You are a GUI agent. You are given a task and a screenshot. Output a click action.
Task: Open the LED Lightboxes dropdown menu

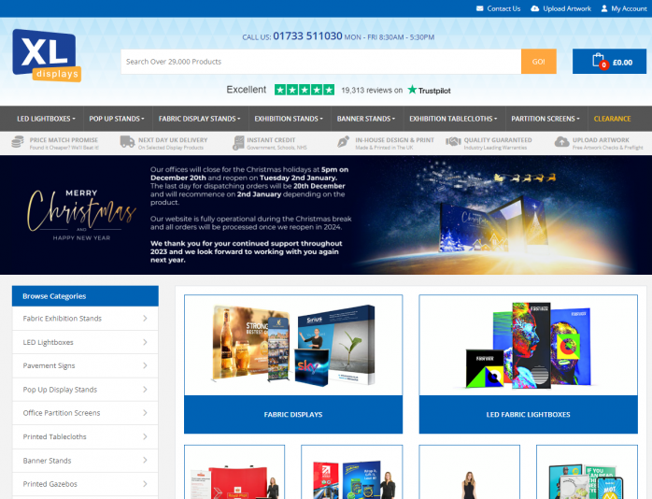pos(46,119)
